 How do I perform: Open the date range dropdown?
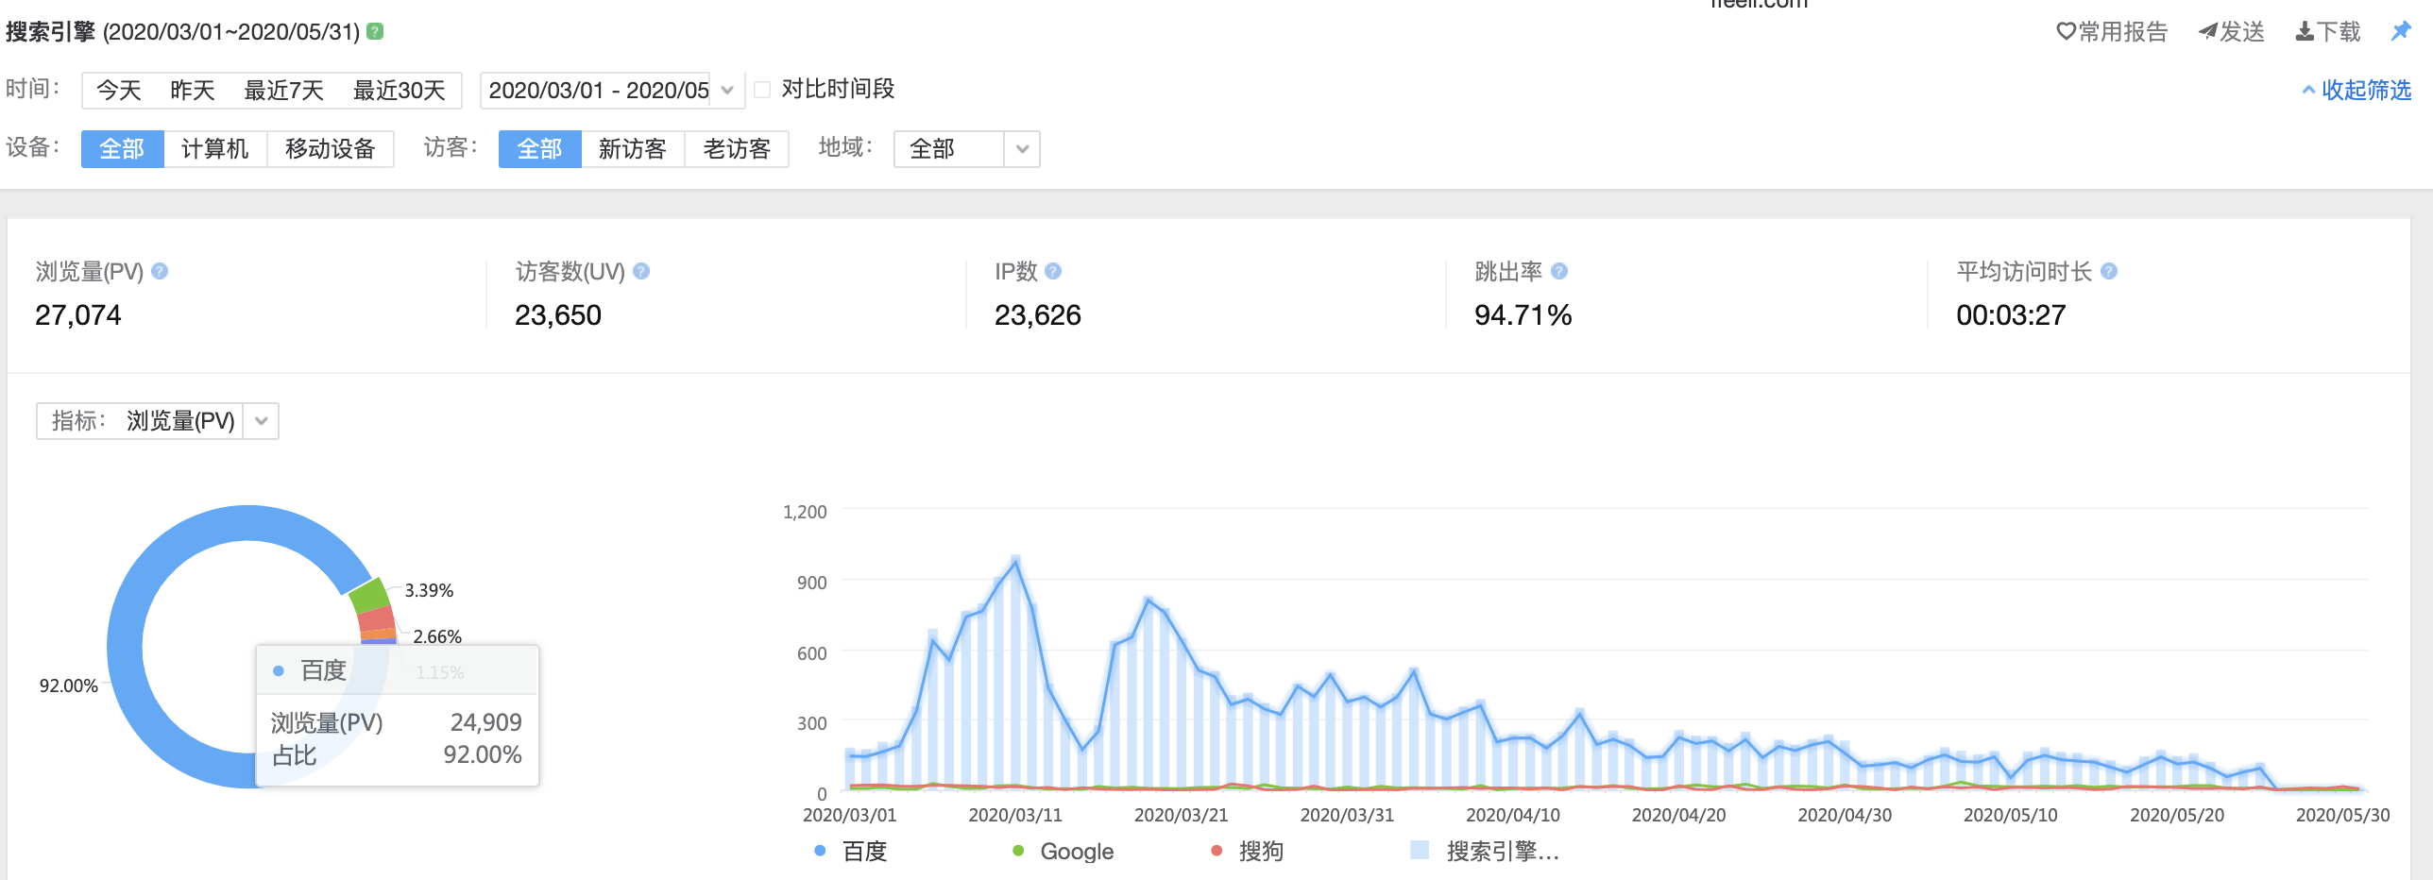point(726,91)
